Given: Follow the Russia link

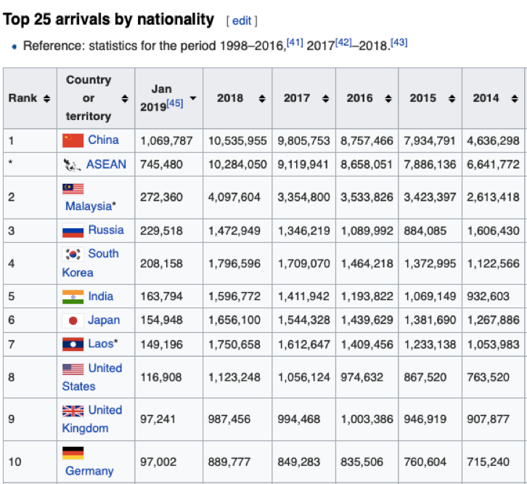Looking at the screenshot, I should pyautogui.click(x=106, y=230).
